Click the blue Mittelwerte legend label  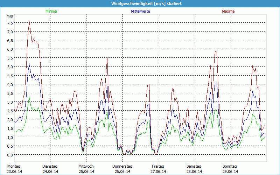140,11
